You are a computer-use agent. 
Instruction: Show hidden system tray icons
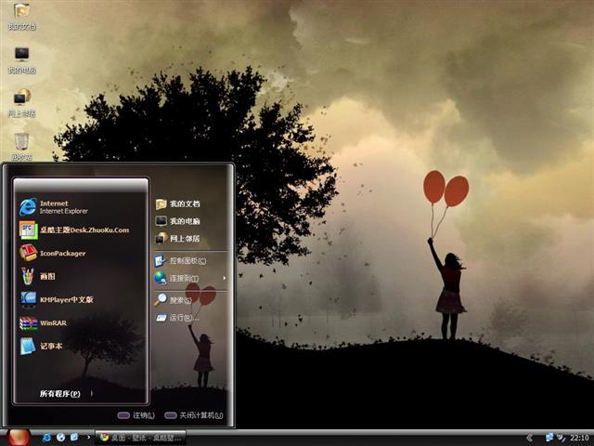529,437
